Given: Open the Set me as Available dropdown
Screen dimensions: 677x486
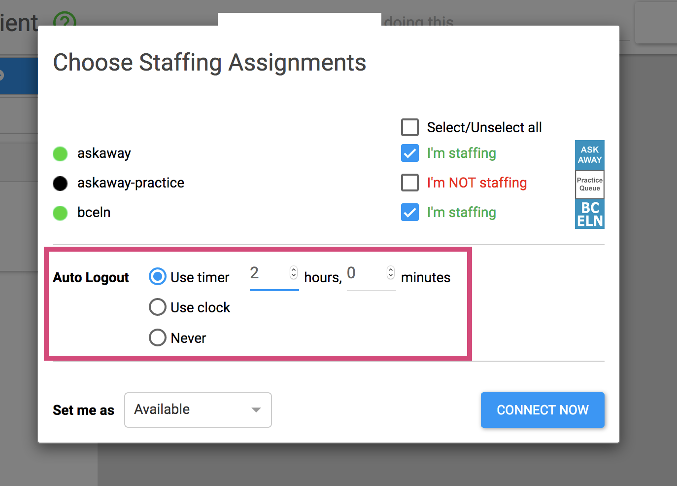Looking at the screenshot, I should (x=198, y=410).
